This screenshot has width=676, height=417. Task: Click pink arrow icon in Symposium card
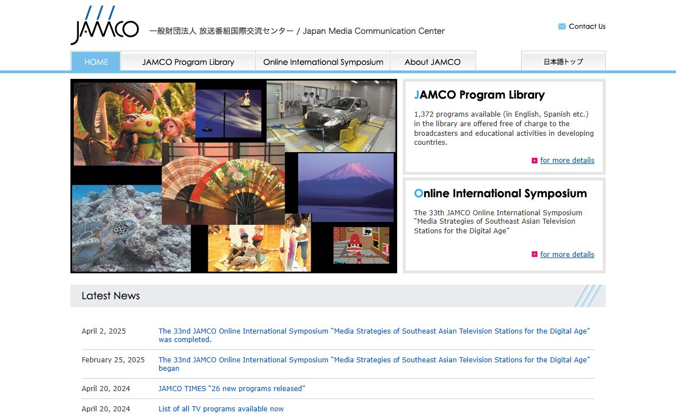(535, 255)
